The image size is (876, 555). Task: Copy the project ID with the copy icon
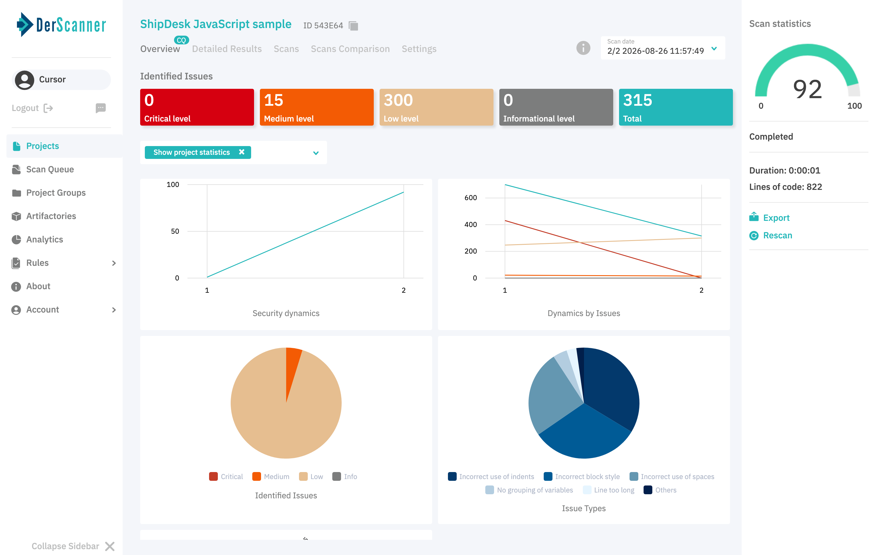[353, 26]
